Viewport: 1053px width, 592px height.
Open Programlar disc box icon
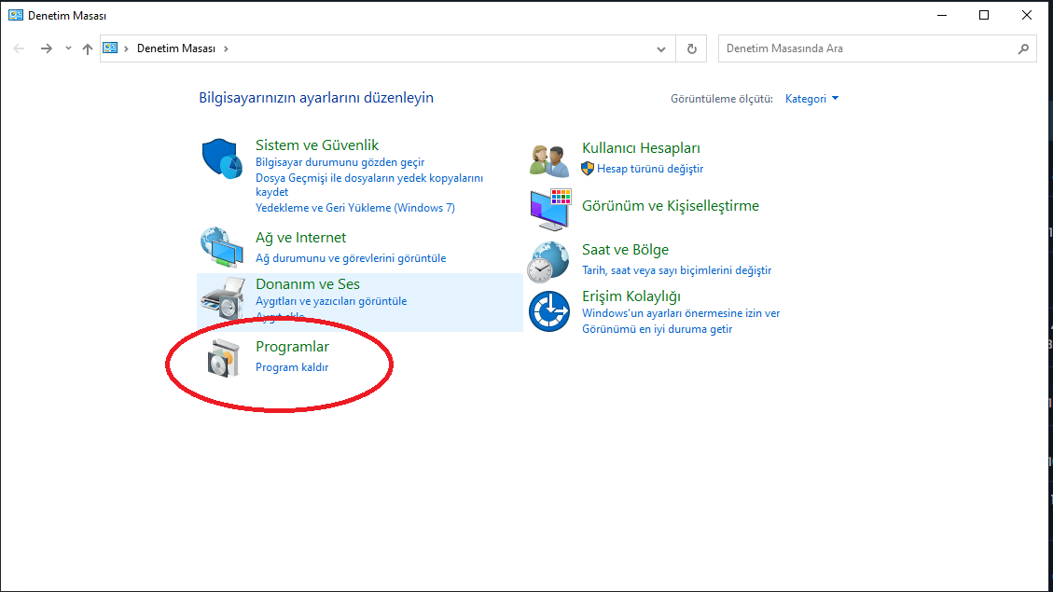point(223,358)
